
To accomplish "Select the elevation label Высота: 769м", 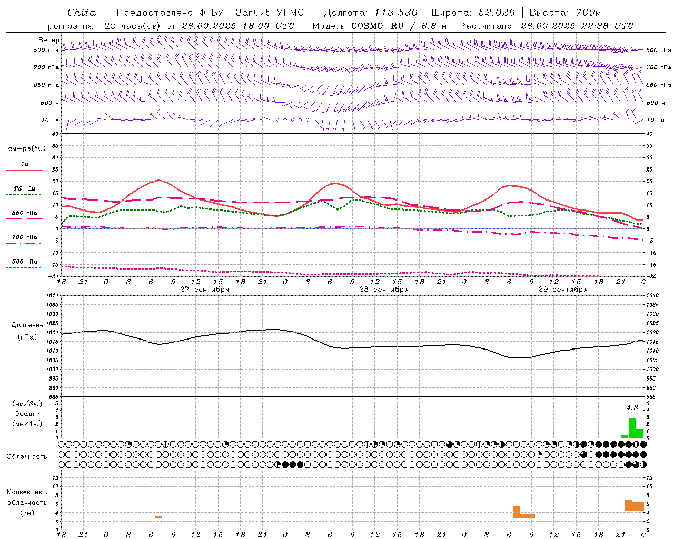I will [565, 13].
